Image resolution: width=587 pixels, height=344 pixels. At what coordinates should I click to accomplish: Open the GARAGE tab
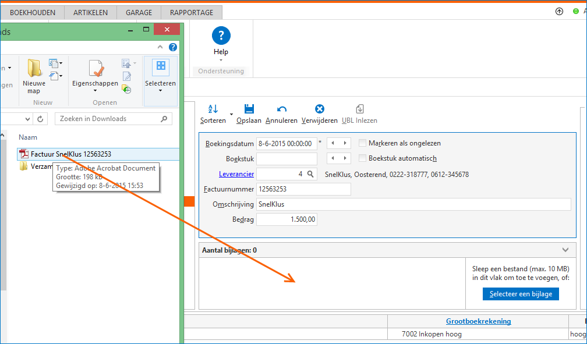(x=139, y=12)
